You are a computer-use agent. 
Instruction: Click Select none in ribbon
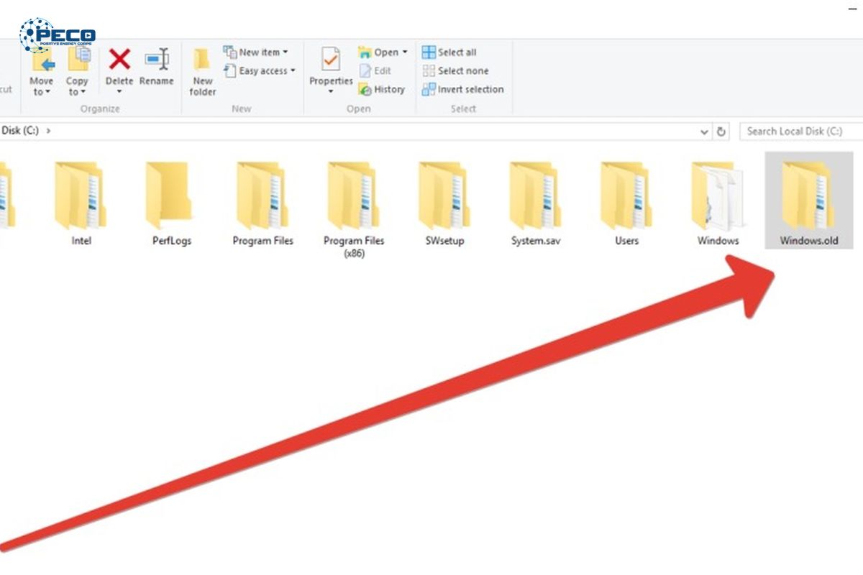(x=455, y=70)
